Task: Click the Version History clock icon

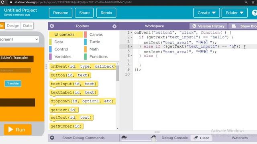Action: [194, 26]
